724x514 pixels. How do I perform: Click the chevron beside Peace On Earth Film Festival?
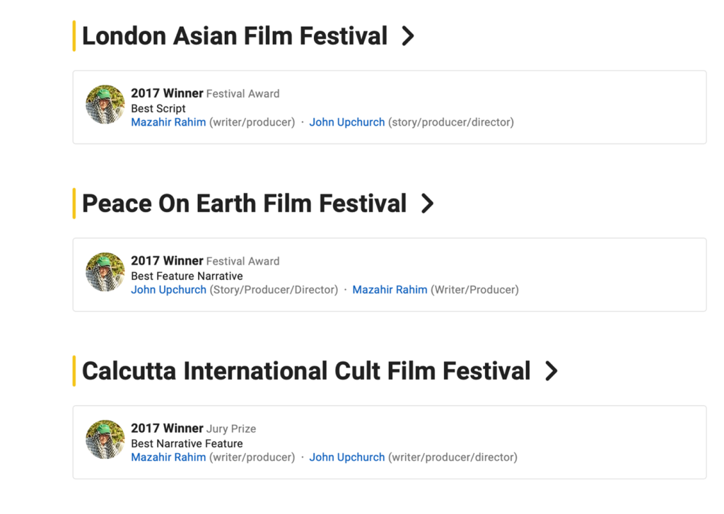click(x=427, y=204)
